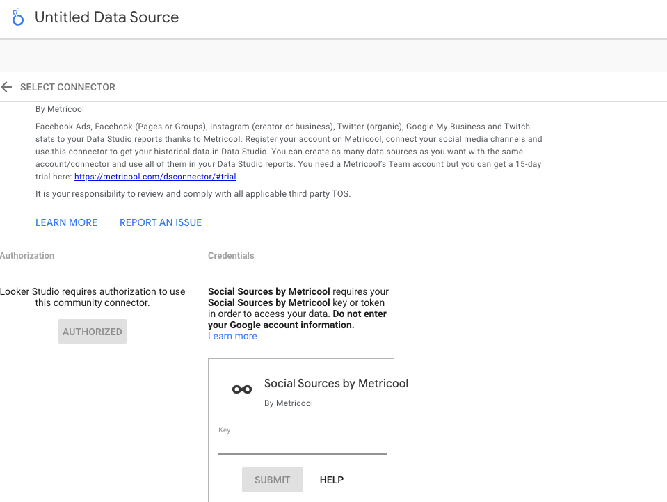Screen dimensions: 667x502
Task: Click the greyed AUTHORIZED button
Action: click(93, 332)
